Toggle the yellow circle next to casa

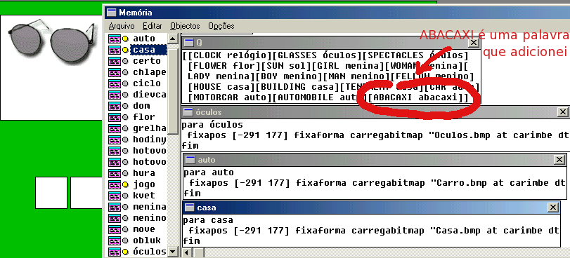125,50
